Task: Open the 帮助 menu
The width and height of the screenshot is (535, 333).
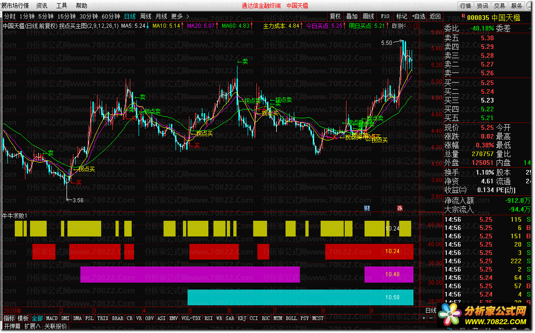Action: click(81, 6)
